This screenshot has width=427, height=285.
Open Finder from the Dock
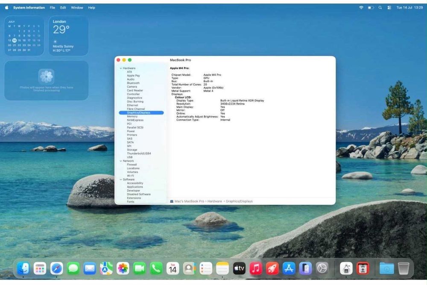pos(23,268)
